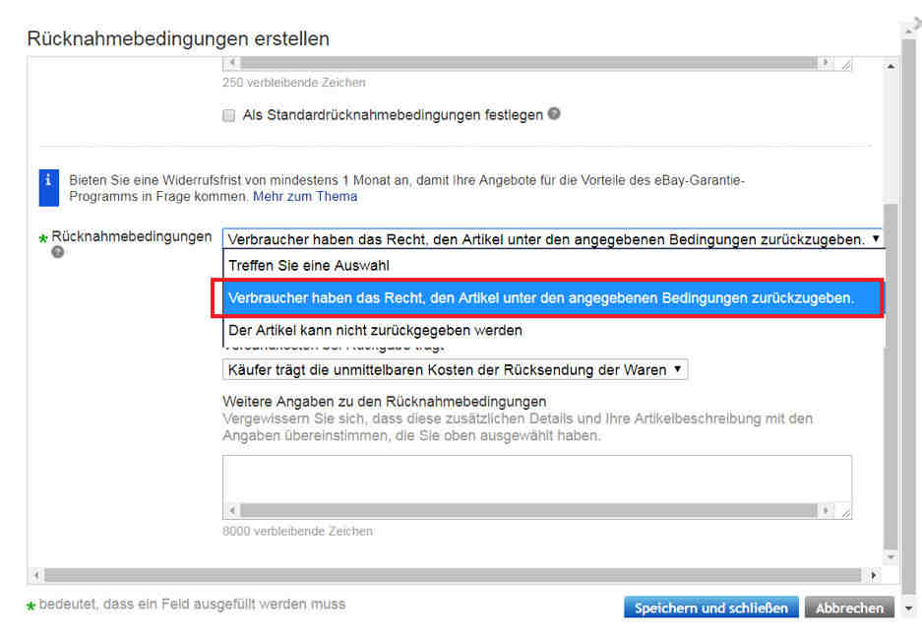Click right arrow of bottom horizontal scrollbar
Screen dimensions: 922x642
click(x=873, y=575)
